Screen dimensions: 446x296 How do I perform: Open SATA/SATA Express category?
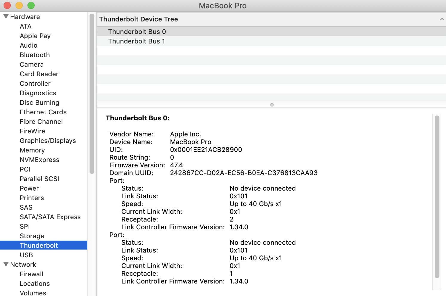tap(50, 217)
